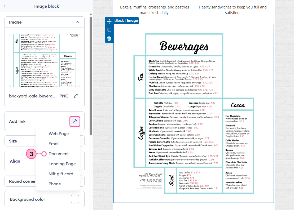The image size is (294, 210).
Task: Duplicate the image block using the copy icon
Action: (109, 30)
